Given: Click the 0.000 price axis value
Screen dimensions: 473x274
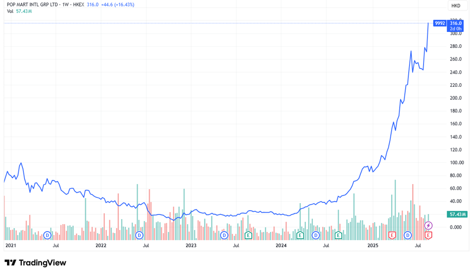Looking at the screenshot, I should point(456,227).
